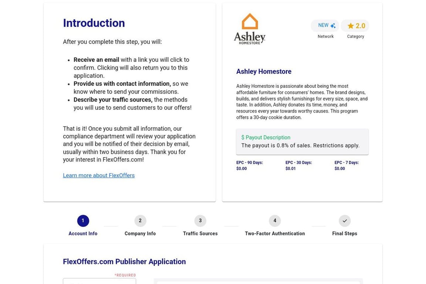This screenshot has height=284, width=426.
Task: Click the Ashley Homestore title
Action: pos(264,71)
